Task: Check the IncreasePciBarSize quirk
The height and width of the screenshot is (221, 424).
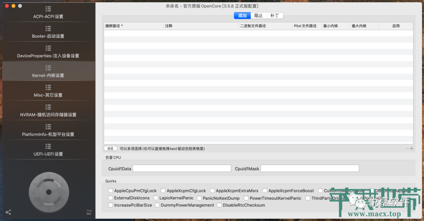Action: [111, 205]
